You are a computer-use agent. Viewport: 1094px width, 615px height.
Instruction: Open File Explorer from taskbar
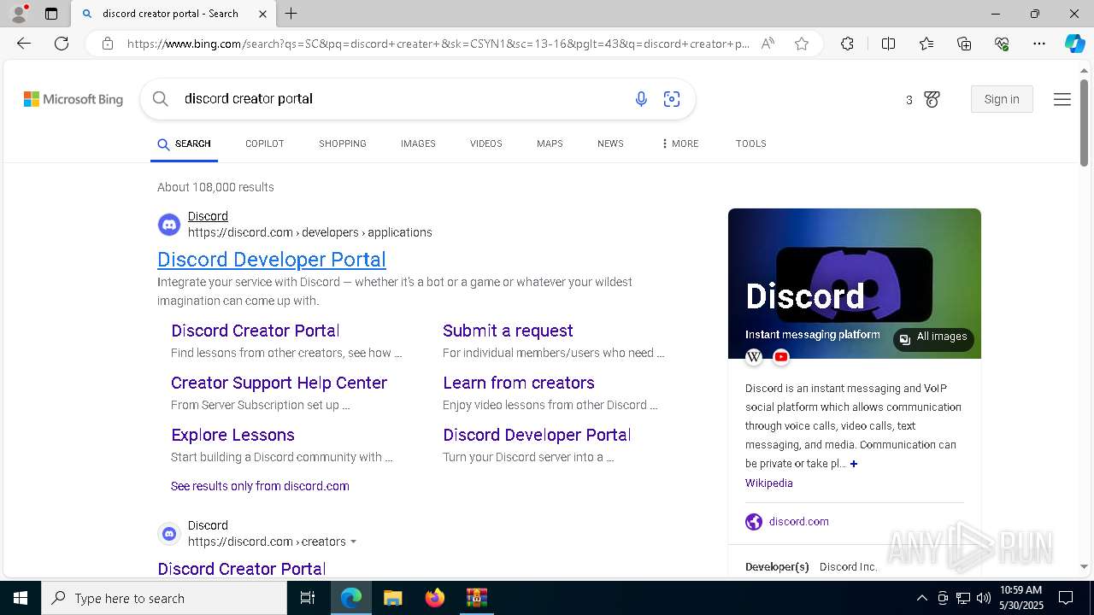[392, 598]
